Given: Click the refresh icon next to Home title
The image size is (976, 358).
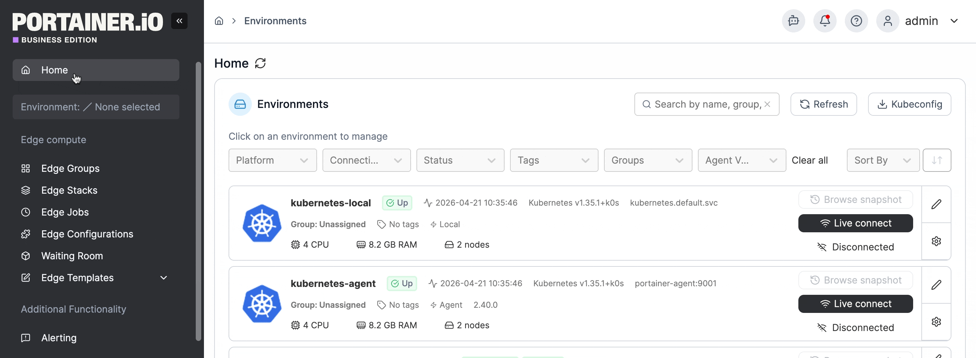Looking at the screenshot, I should (260, 63).
